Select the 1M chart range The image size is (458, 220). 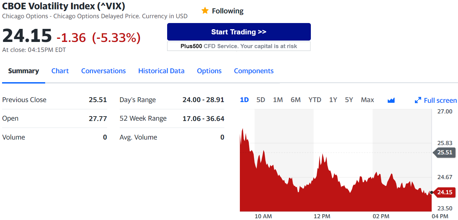pos(278,100)
